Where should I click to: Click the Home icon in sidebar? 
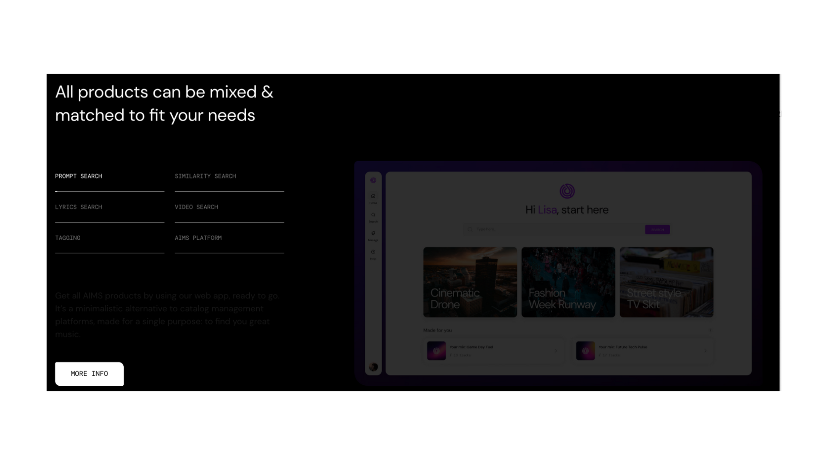[x=373, y=196]
